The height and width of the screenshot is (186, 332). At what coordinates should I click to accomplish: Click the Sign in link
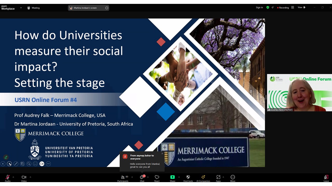click(259, 7)
